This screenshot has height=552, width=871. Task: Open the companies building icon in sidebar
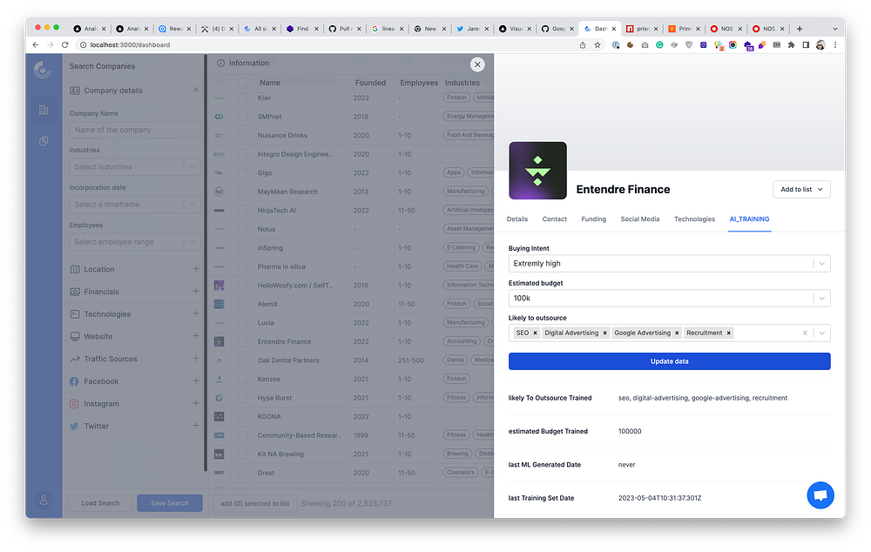click(44, 110)
